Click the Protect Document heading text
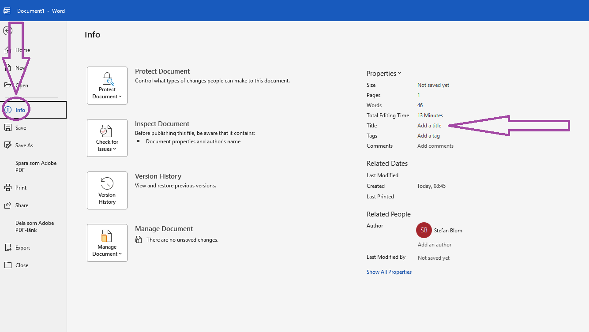 [x=162, y=71]
